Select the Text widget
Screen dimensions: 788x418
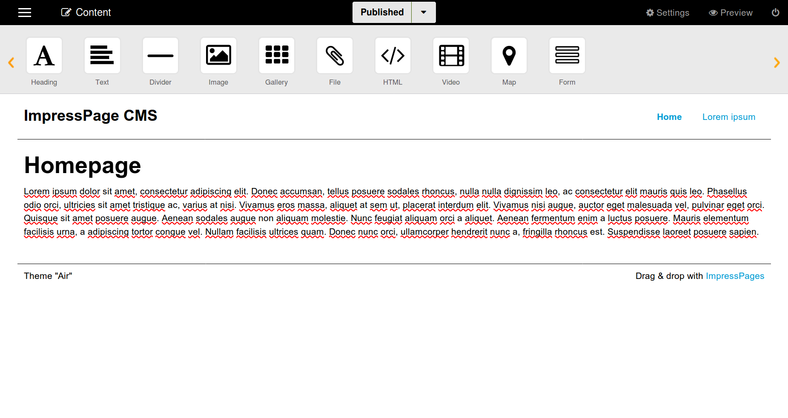coord(102,56)
